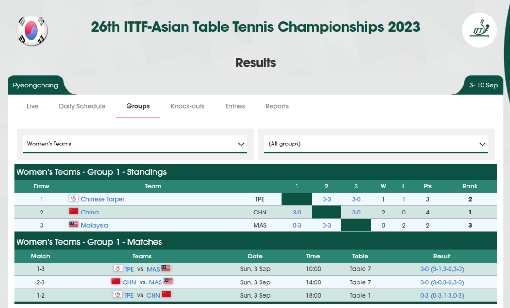The height and width of the screenshot is (308, 510).
Task: Select the Entries tab
Action: point(235,106)
